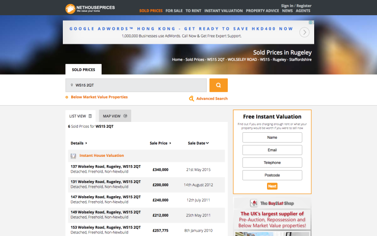
Task: Open the 137 Wolseley Road listing
Action: [106, 167]
